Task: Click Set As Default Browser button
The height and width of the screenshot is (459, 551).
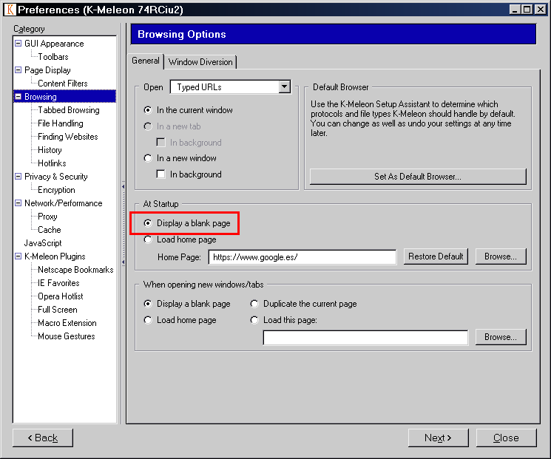Action: [x=418, y=177]
